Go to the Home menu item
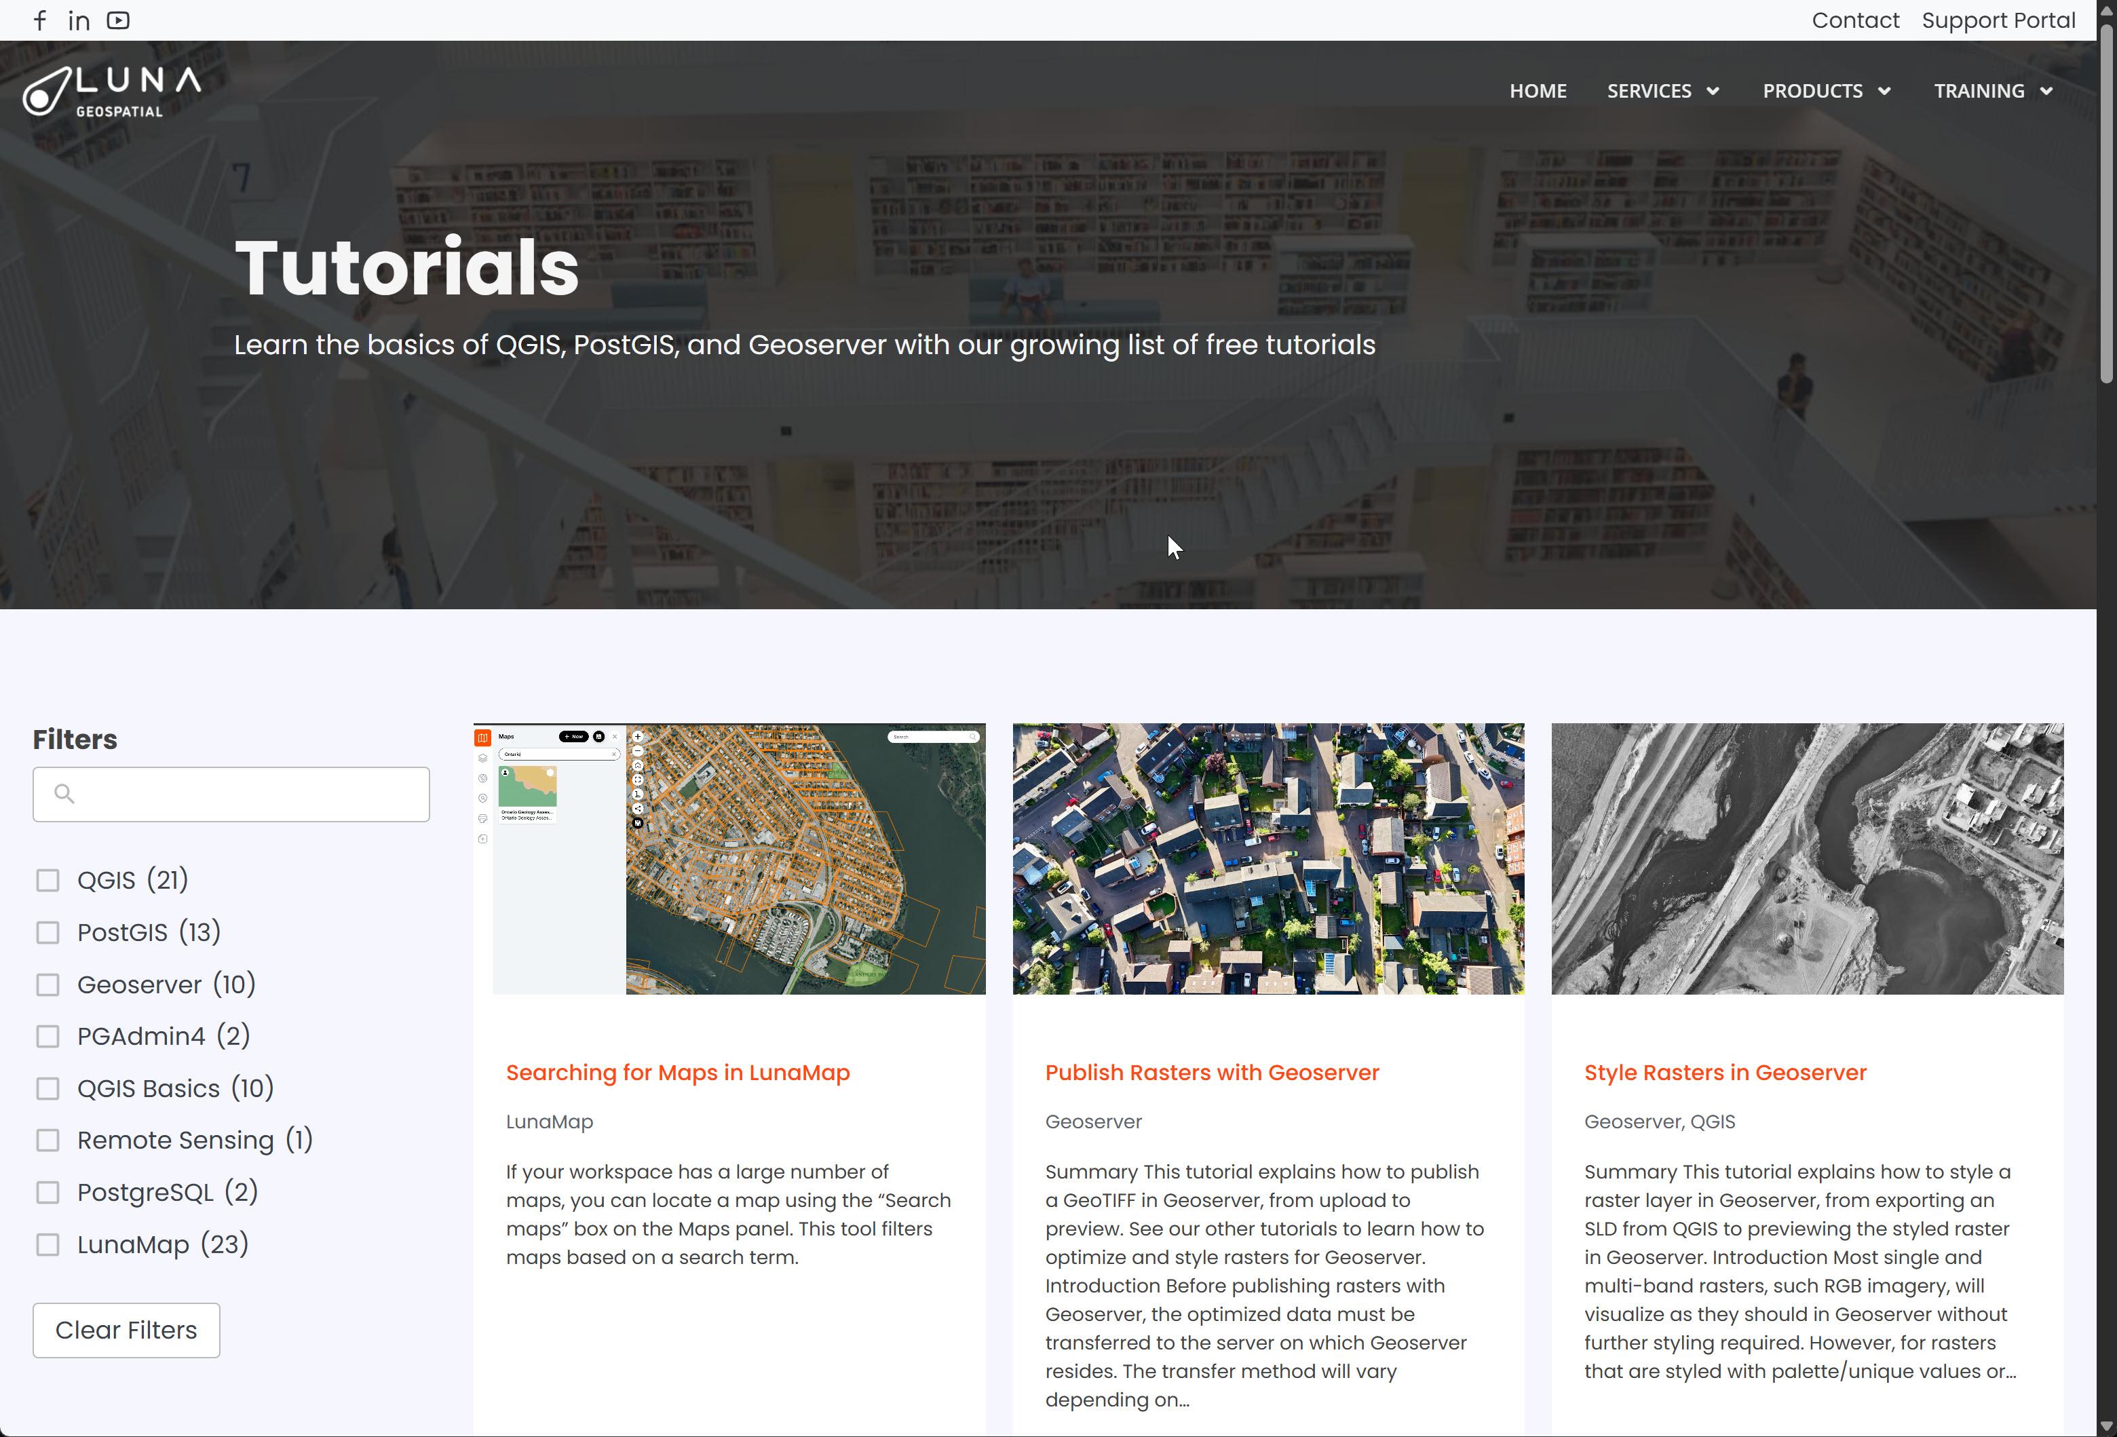2117x1437 pixels. (x=1538, y=91)
